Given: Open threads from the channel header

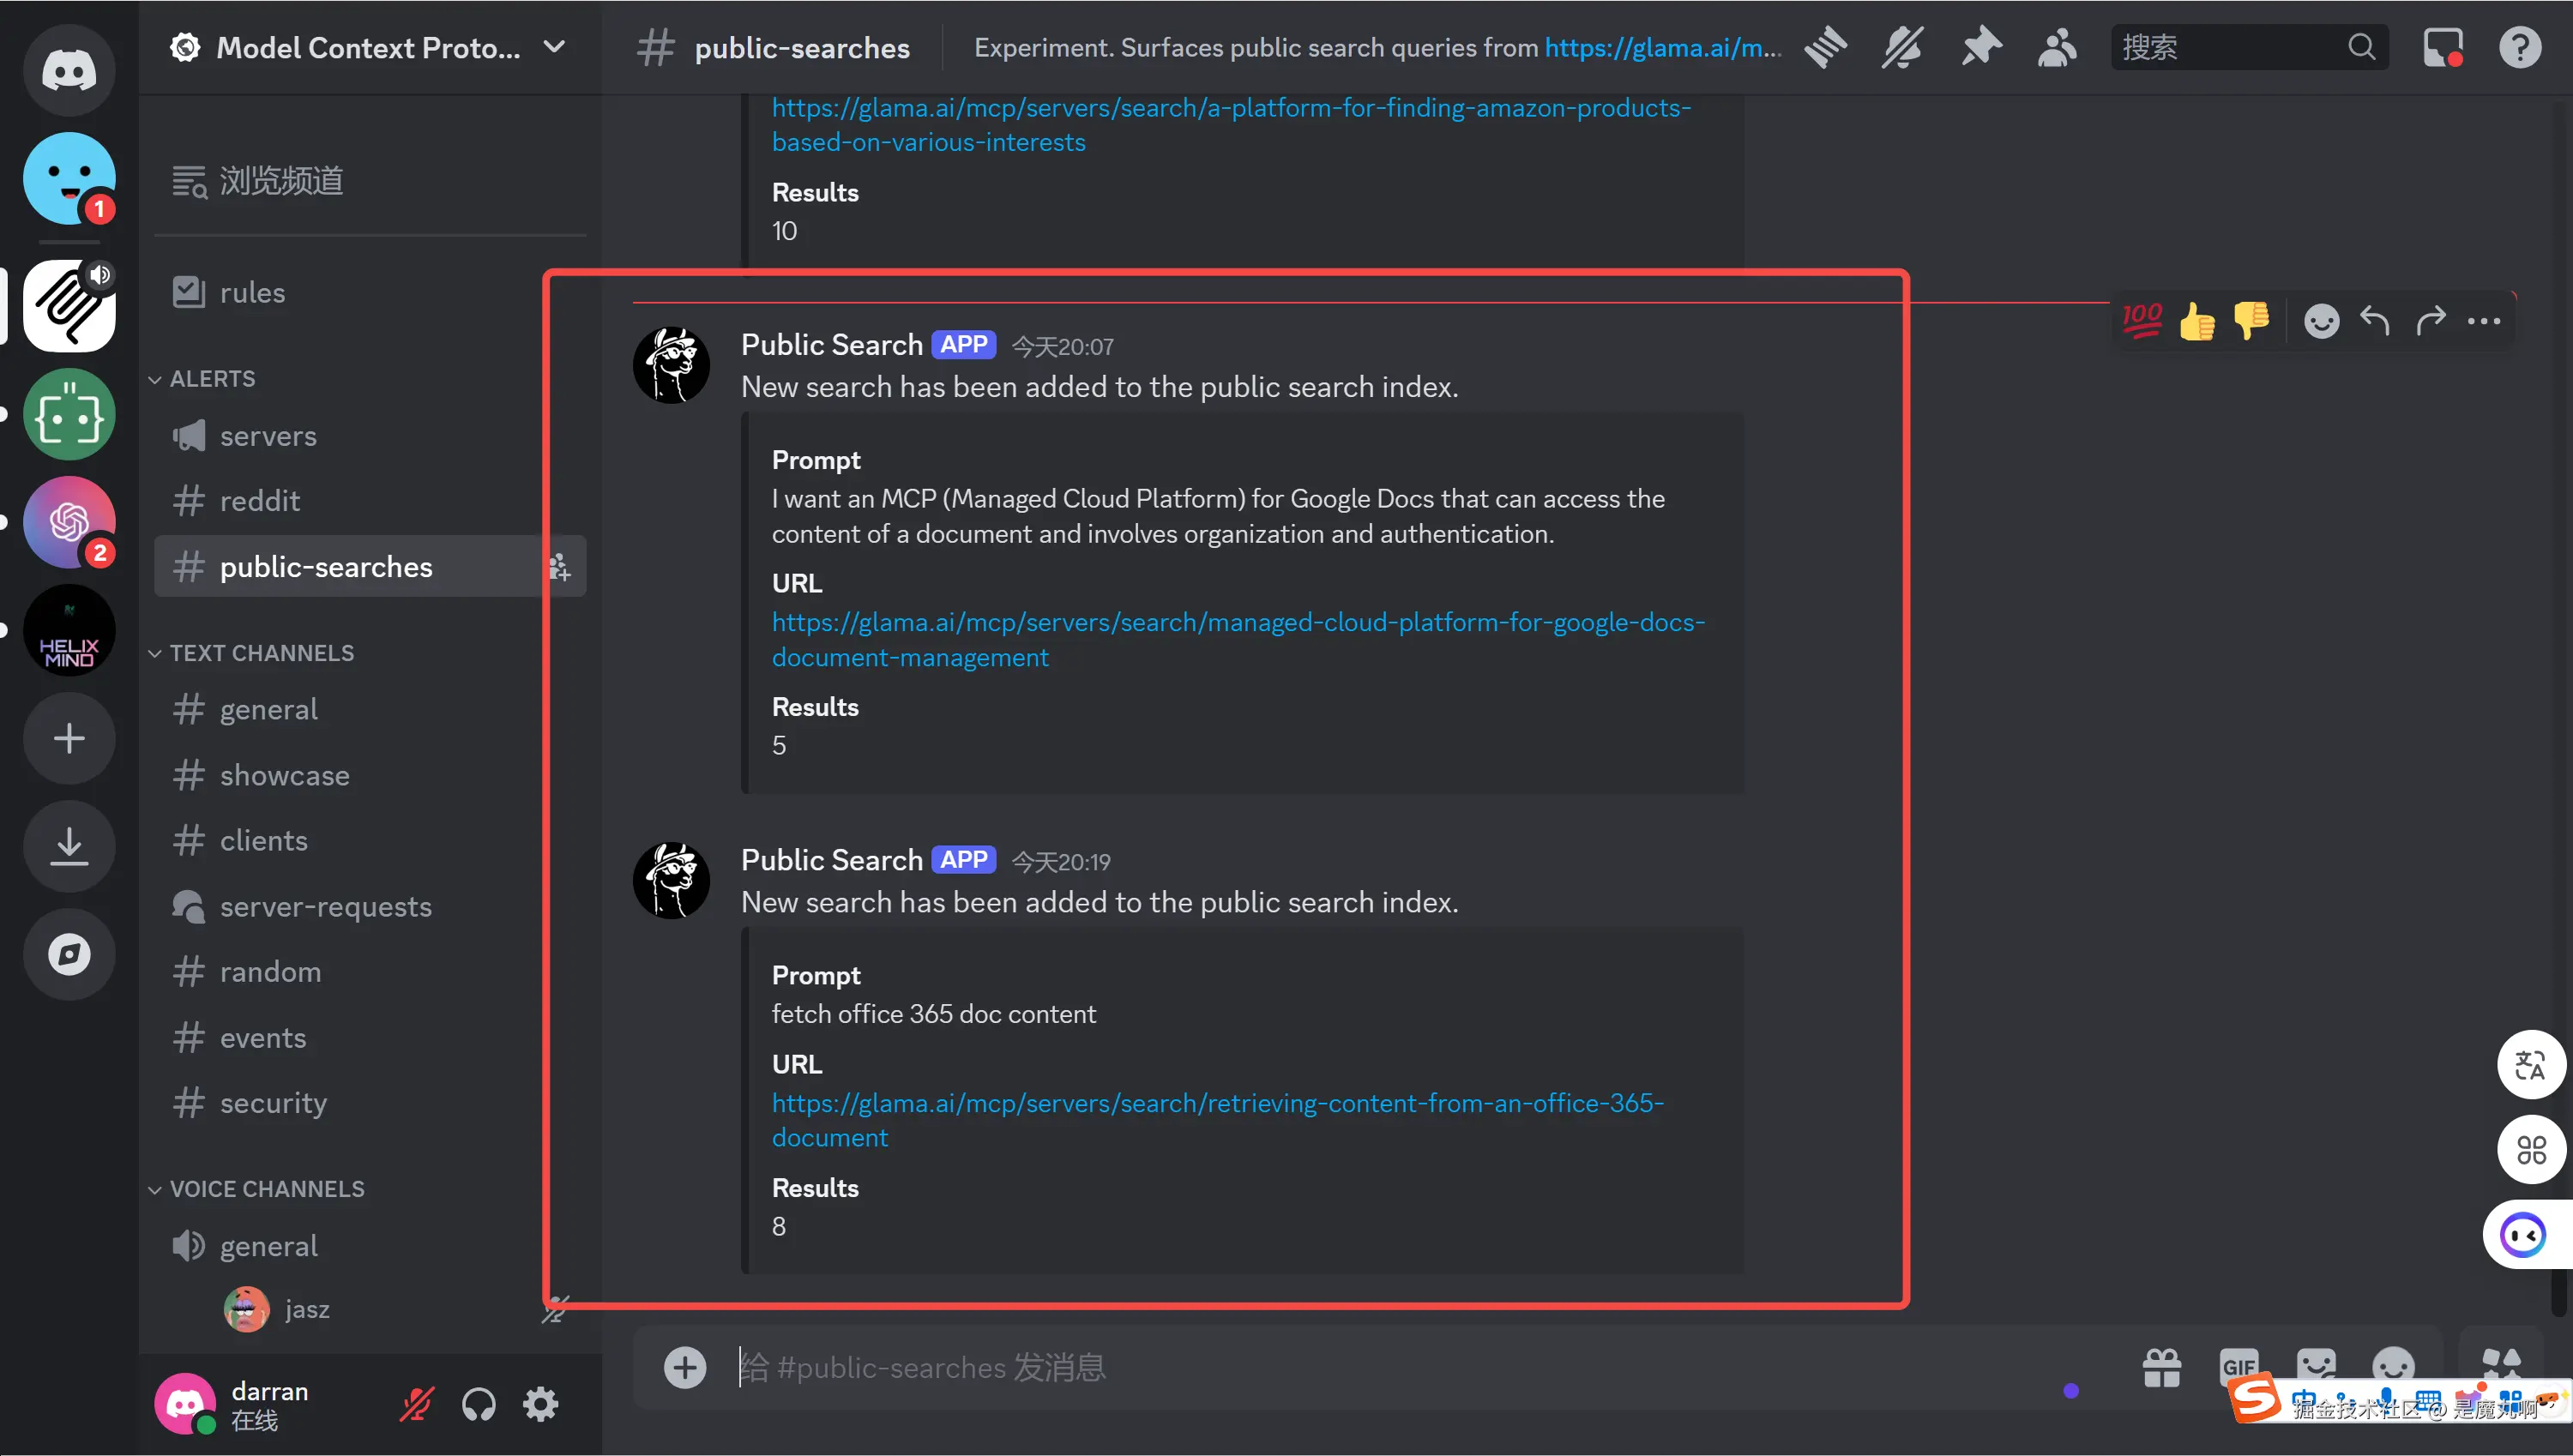Looking at the screenshot, I should [x=1825, y=48].
